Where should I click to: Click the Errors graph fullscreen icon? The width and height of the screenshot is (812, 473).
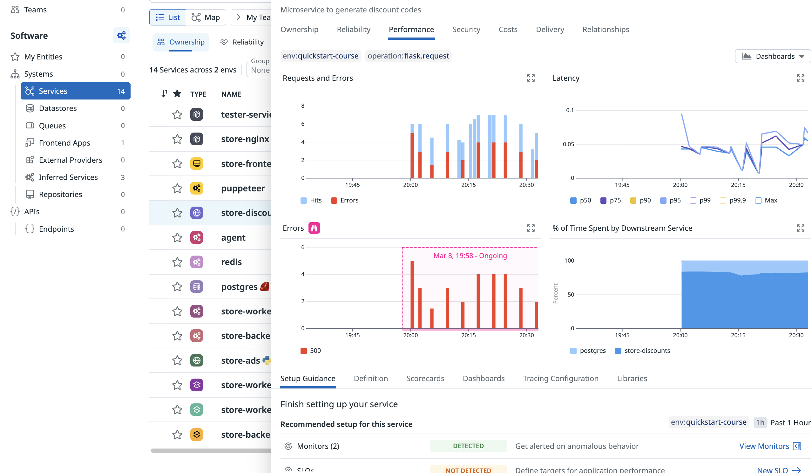[531, 228]
